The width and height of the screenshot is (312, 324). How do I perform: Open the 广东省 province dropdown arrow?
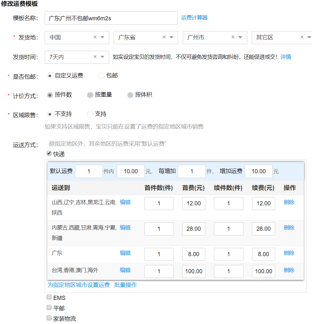click(171, 37)
